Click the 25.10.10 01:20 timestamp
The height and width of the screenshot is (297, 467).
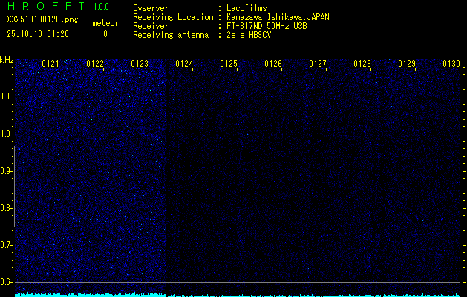tap(37, 34)
